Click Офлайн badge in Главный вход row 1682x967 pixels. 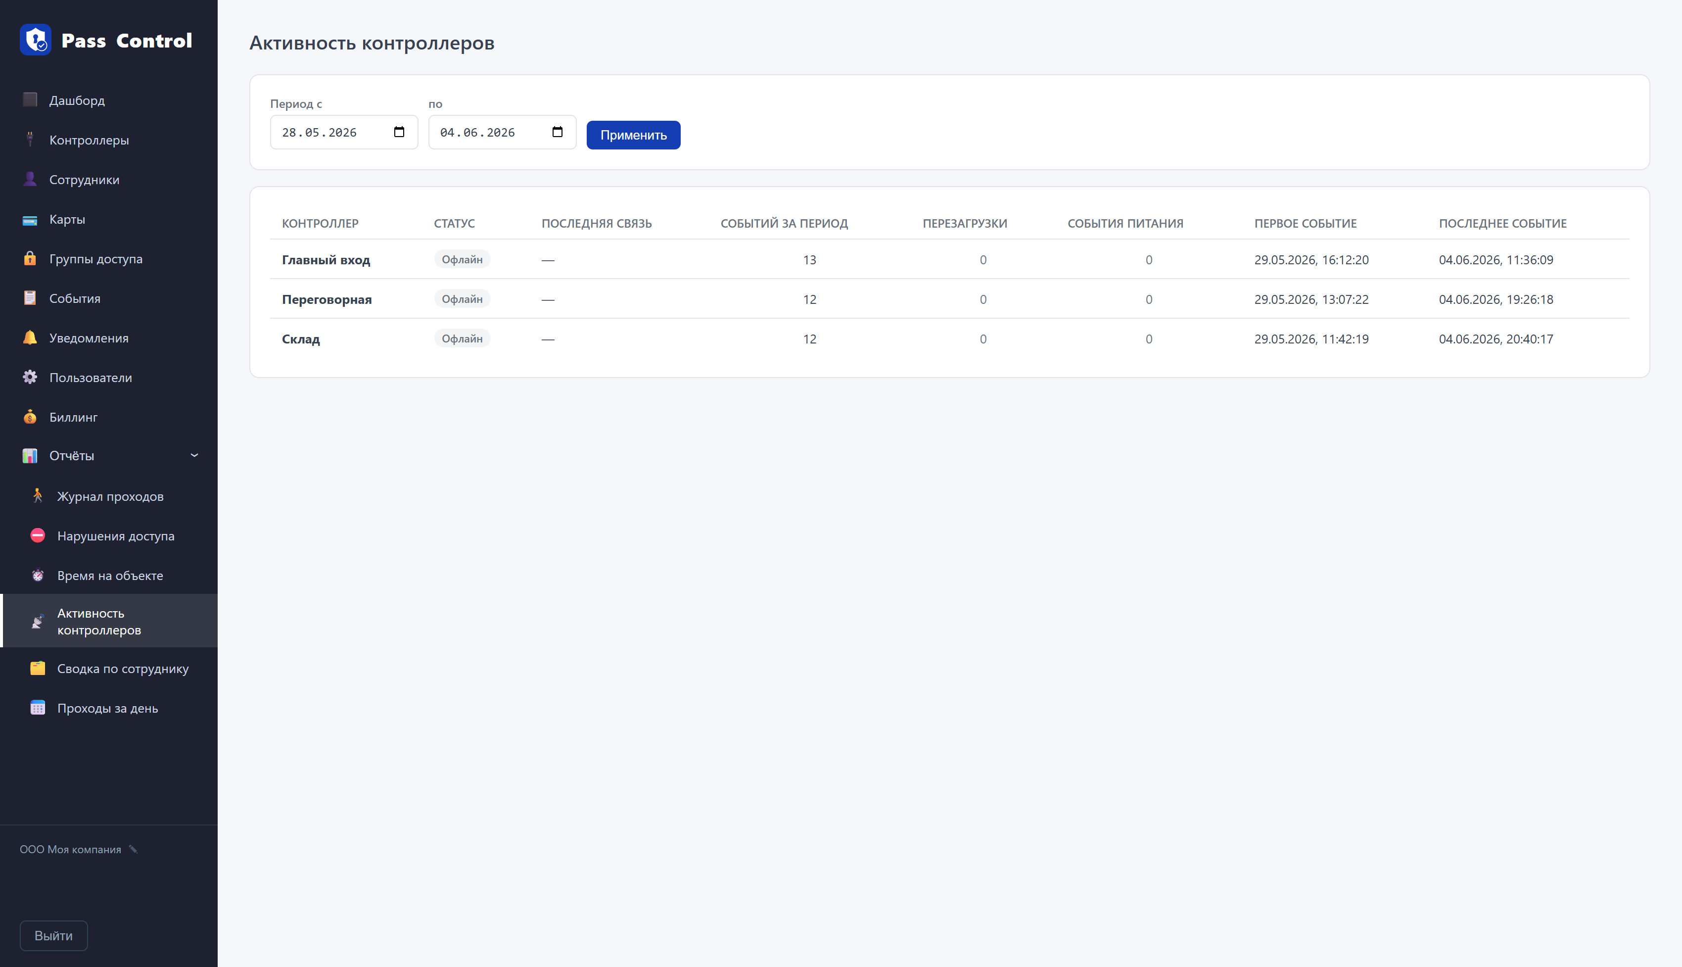click(x=462, y=259)
